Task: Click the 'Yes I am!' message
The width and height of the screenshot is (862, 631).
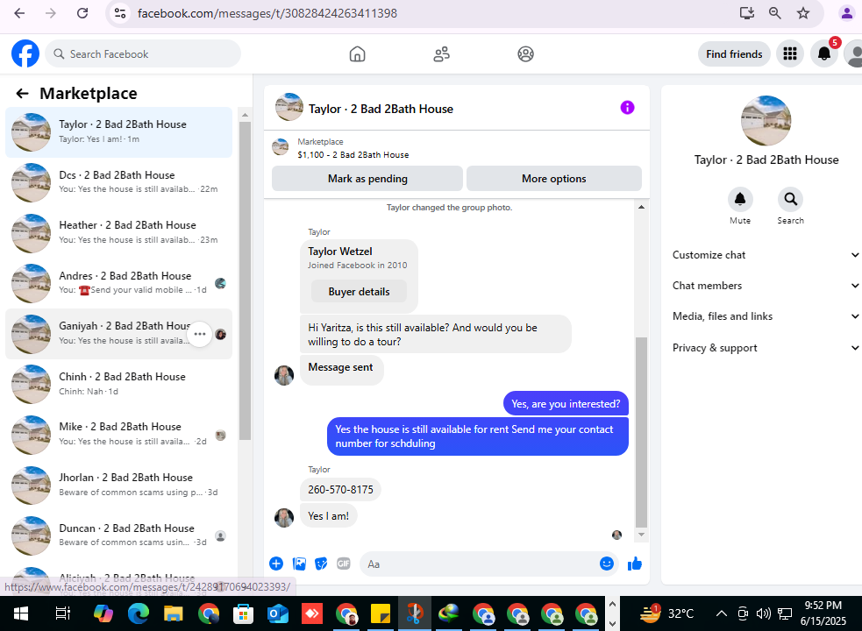Action: coord(328,516)
